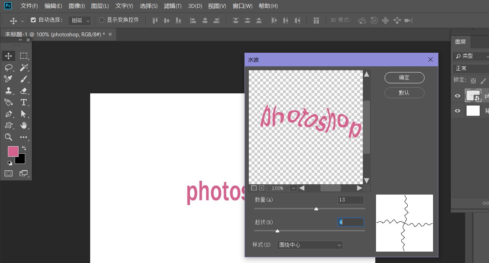The height and width of the screenshot is (263, 489).
Task: Click distribute top edges icon
Action: (236, 20)
